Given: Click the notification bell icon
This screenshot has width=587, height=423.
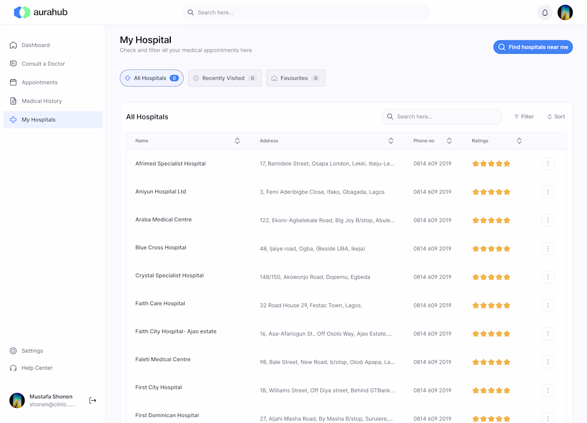Looking at the screenshot, I should (x=545, y=13).
